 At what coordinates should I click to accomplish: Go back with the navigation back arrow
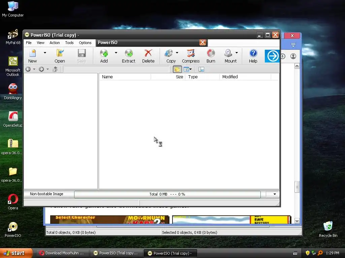[28, 69]
